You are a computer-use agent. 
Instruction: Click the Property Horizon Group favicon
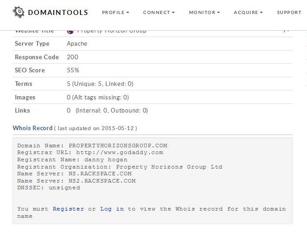pos(70,31)
